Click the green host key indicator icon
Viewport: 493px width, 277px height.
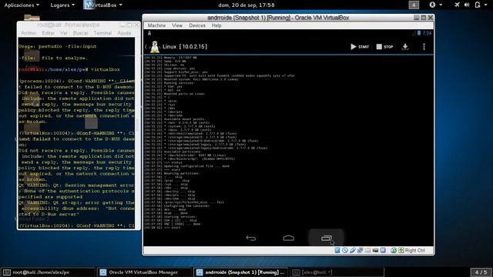[x=401, y=250]
